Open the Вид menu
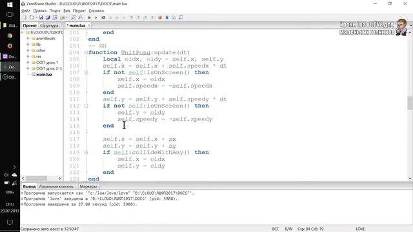The image size is (413, 232). click(66, 11)
